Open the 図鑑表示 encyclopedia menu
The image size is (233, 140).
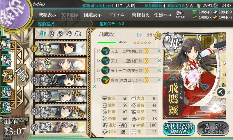tap(93, 15)
